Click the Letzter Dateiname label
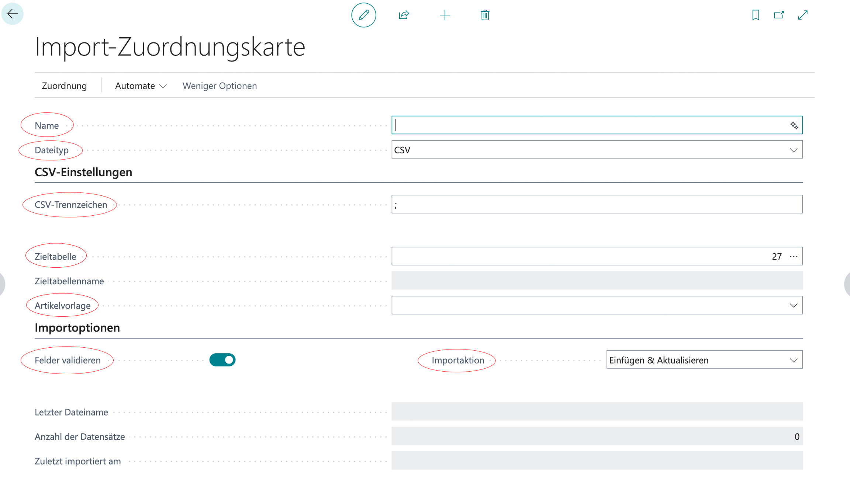The image size is (850, 483). pyautogui.click(x=71, y=412)
